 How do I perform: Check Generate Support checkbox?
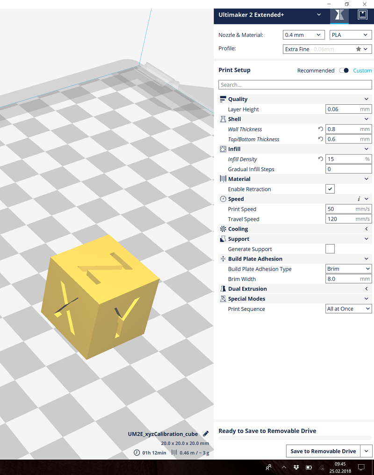tap(330, 249)
